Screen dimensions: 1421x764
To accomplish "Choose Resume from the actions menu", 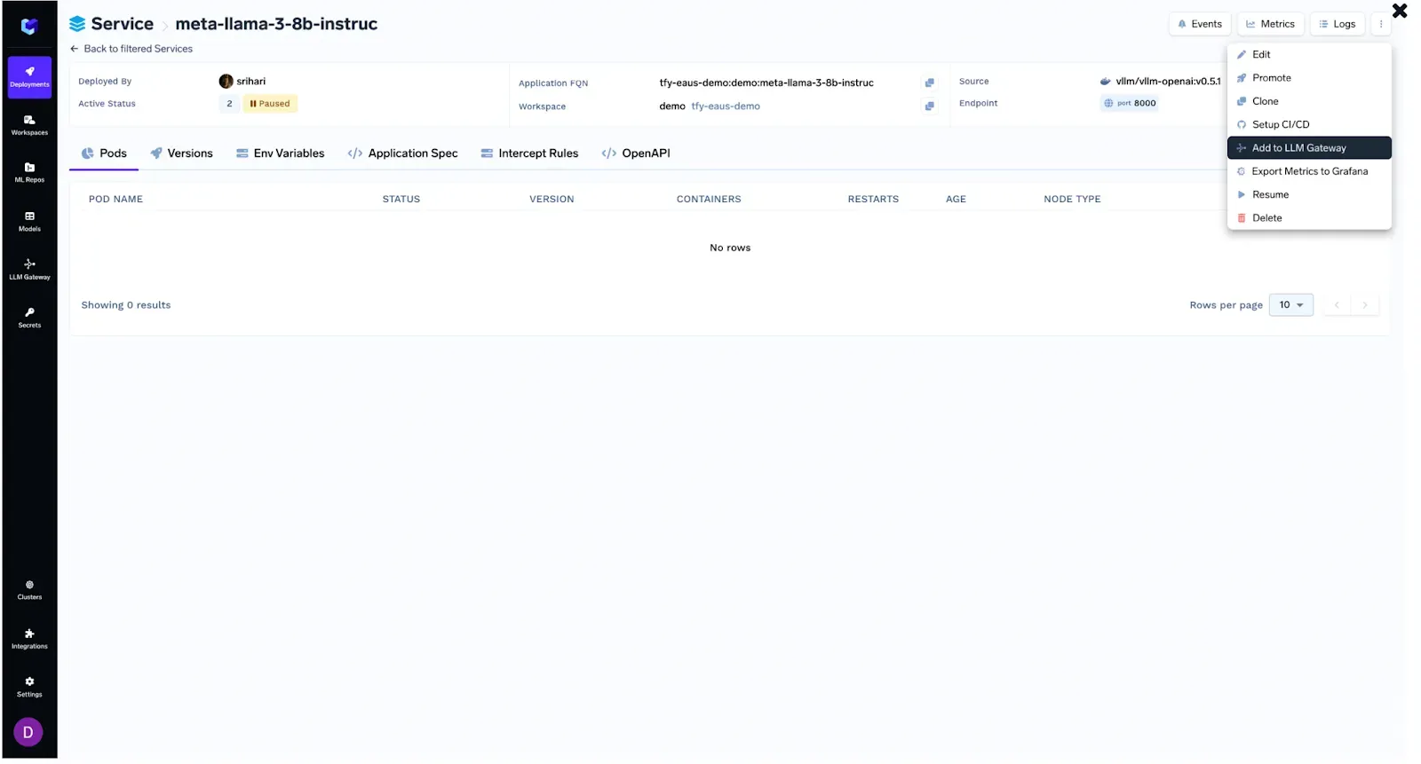I will click(x=1309, y=194).
